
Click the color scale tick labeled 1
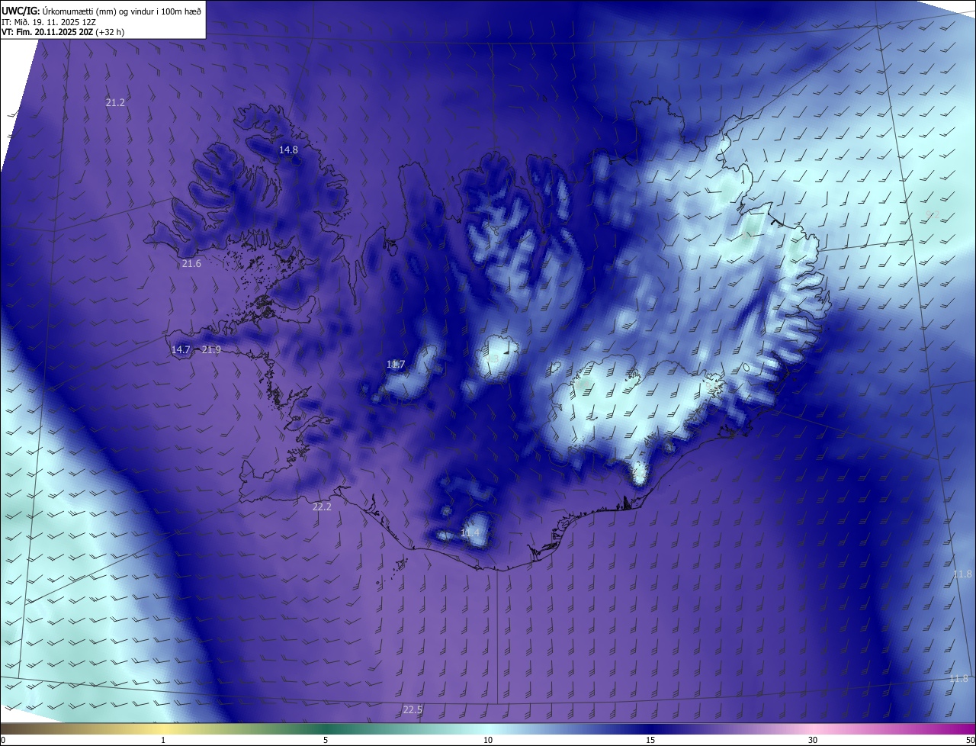click(x=163, y=740)
